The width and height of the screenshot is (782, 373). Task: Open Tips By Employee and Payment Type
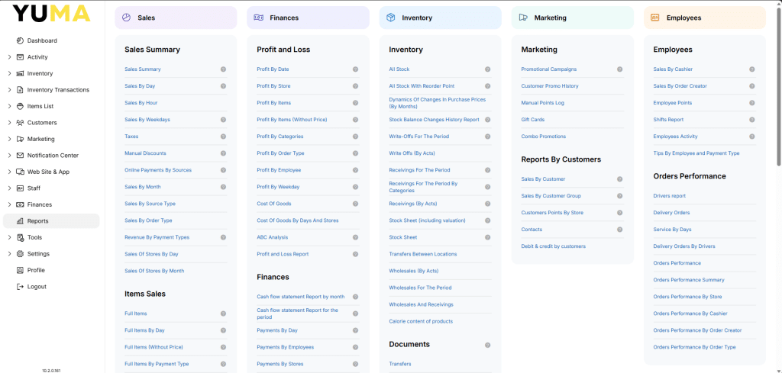click(696, 153)
